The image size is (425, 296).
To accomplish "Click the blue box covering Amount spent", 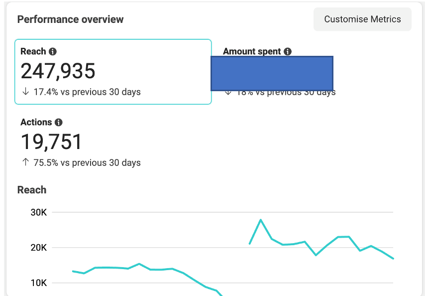I will 272,74.
